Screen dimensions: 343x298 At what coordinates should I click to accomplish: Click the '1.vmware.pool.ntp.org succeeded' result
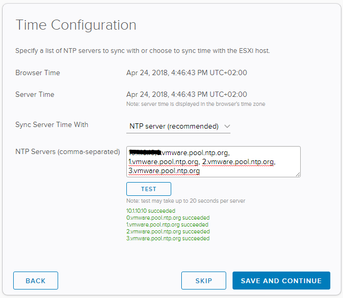coord(168,224)
